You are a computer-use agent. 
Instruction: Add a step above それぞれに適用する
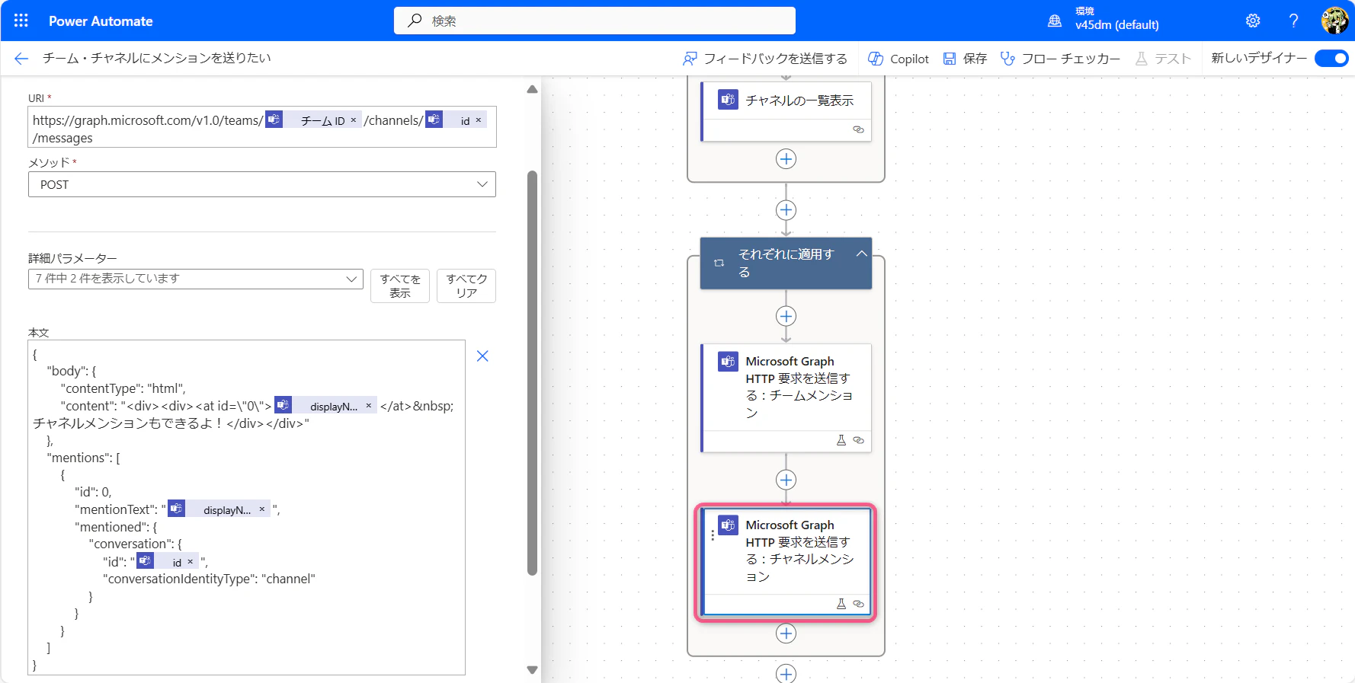pos(786,209)
